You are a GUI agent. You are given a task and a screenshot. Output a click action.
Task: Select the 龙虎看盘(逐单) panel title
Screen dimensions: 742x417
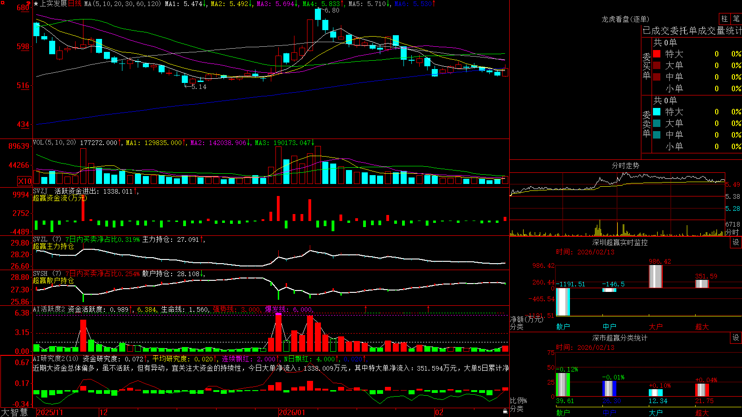[625, 19]
